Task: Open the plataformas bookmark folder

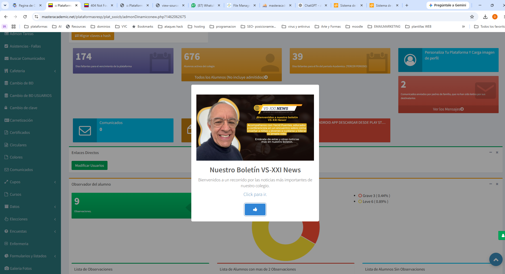Action: click(x=36, y=27)
